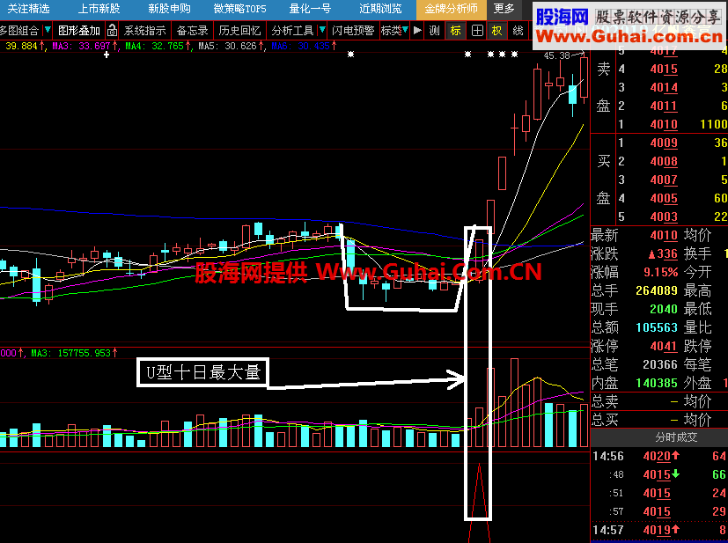
Task: Click sell level 3 price 4014
Action: coord(664,88)
